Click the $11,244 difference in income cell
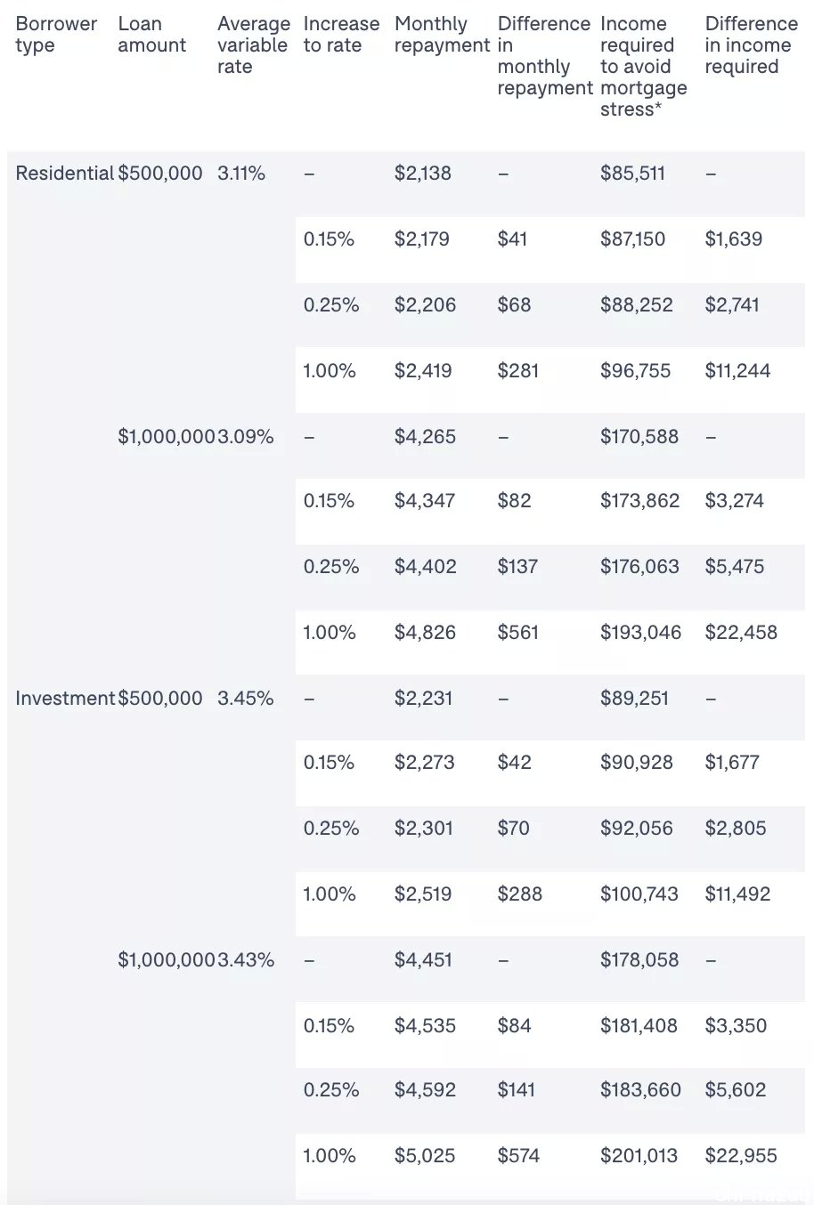Viewport: 814px width, 1205px height. (x=737, y=371)
